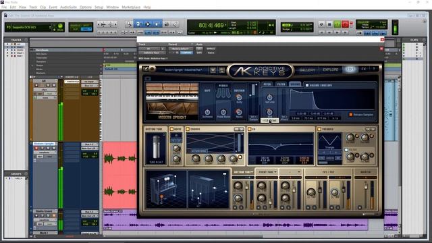Image resolution: width=432 pixels, height=243 pixels.
Task: Open the Addictive Keys preset dropdown arrow
Action: click(x=213, y=70)
